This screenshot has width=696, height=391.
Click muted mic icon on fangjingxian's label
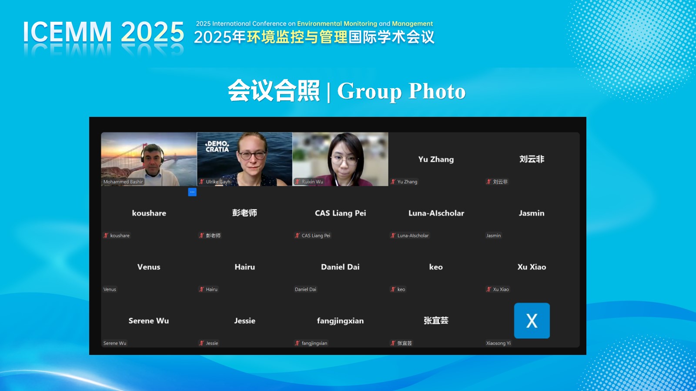pos(297,343)
